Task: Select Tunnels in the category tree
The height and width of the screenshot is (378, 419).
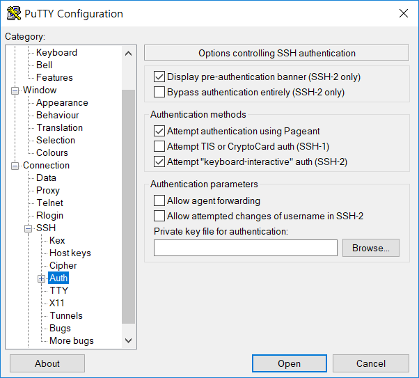Action: [x=66, y=315]
